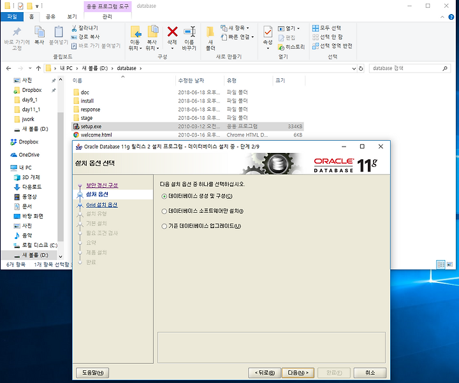Switch to Home (홈) ribbon tab
The width and height of the screenshot is (459, 383).
[x=32, y=17]
